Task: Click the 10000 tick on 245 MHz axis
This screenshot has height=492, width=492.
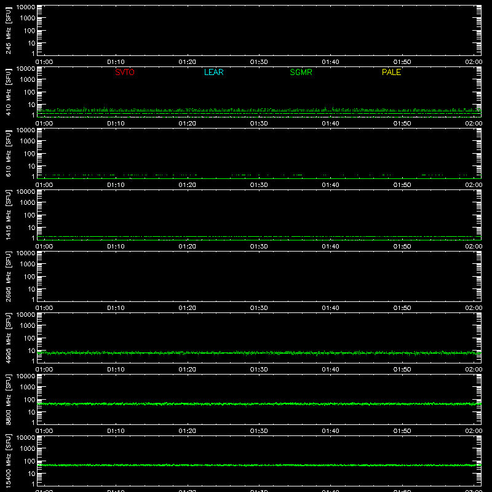Action: [x=26, y=7]
